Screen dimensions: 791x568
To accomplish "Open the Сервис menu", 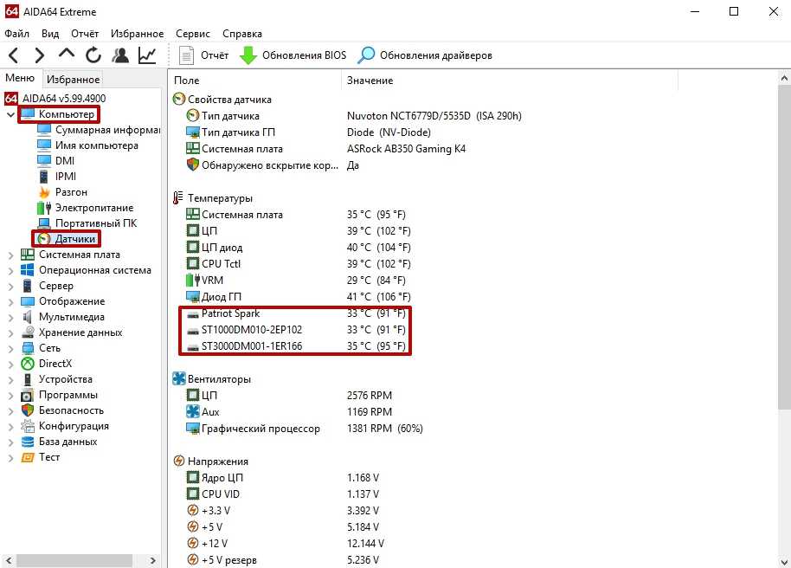I will click(193, 34).
